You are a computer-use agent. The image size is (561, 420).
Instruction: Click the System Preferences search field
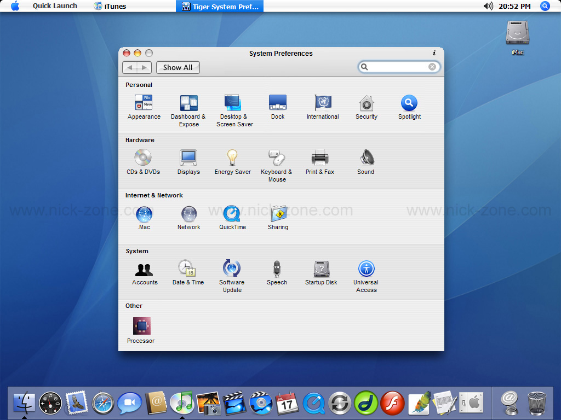click(x=399, y=67)
